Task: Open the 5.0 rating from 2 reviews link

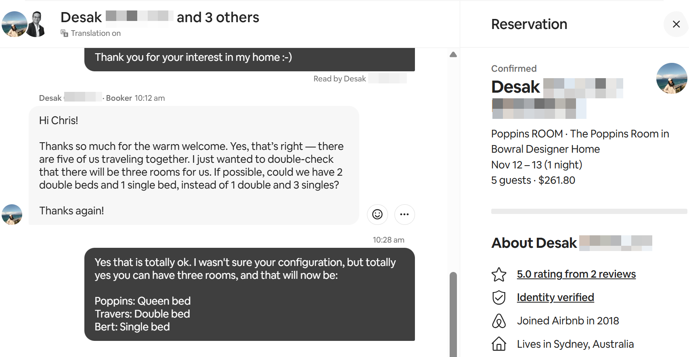Action: pos(576,274)
